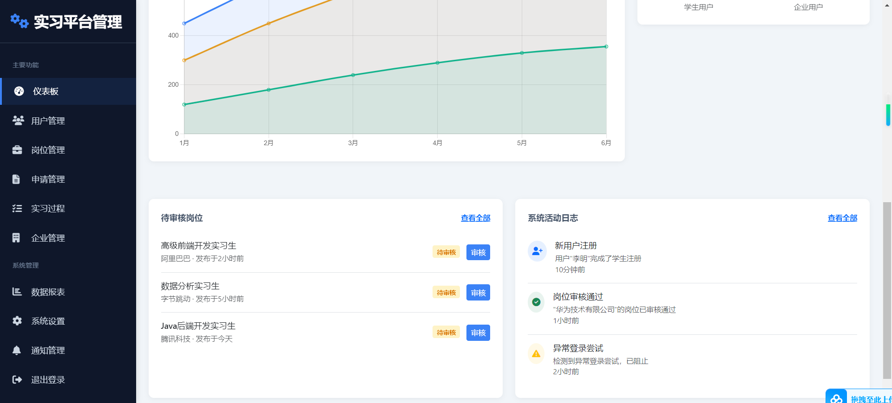Open 数据报表 reports
This screenshot has width=892, height=403.
coord(68,292)
